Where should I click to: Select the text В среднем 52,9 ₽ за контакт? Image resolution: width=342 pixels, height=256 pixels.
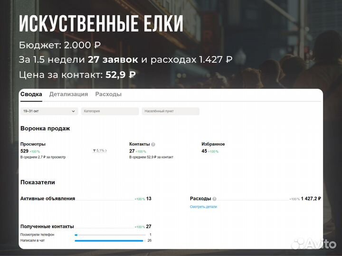(x=151, y=157)
